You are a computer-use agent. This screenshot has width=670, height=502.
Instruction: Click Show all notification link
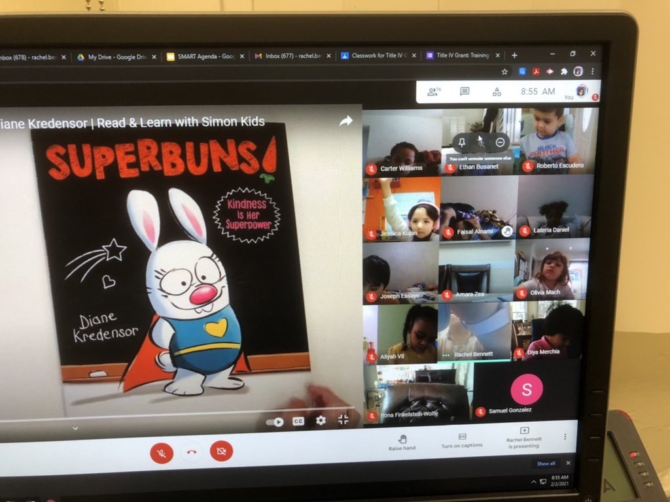click(546, 463)
